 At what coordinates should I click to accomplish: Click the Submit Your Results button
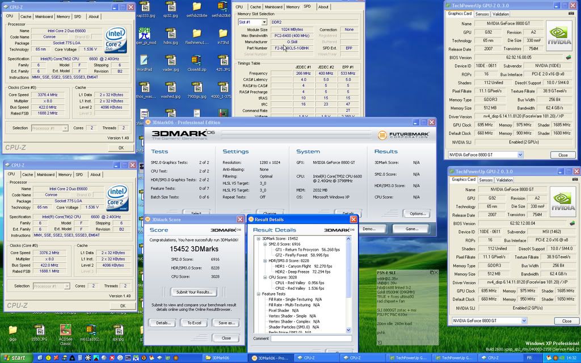coord(194,292)
